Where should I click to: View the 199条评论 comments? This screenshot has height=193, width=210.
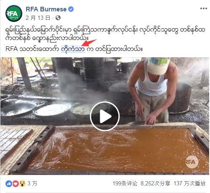point(125,183)
